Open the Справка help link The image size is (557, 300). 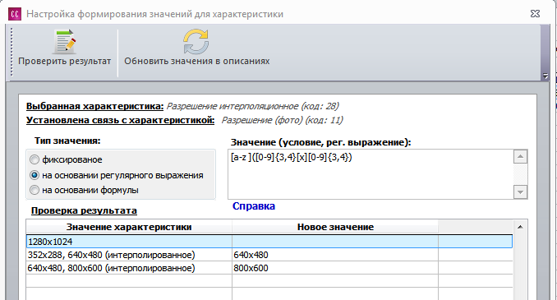pos(254,206)
